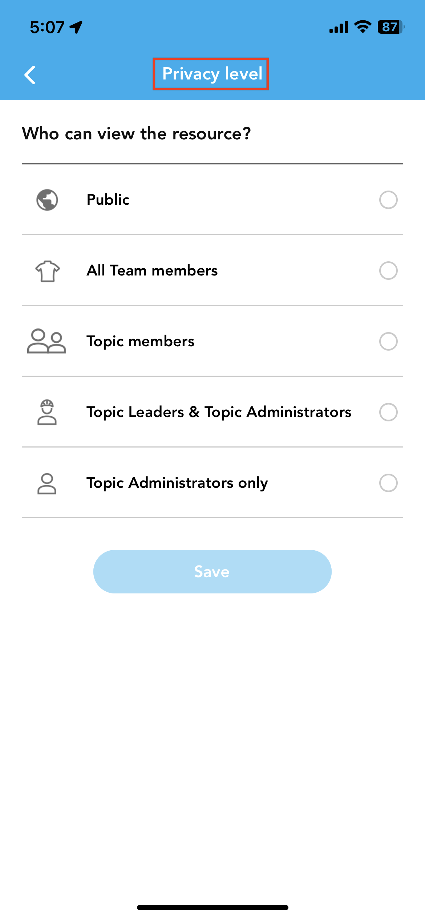
Task: Choose the Topic Administrators only label
Action: [177, 483]
